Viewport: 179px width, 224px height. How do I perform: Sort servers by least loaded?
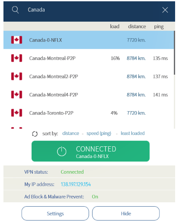(133, 133)
